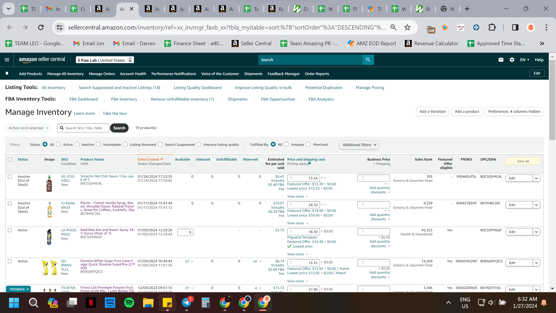The width and height of the screenshot is (556, 313).
Task: Open the Windows Start menu
Action: [14, 303]
